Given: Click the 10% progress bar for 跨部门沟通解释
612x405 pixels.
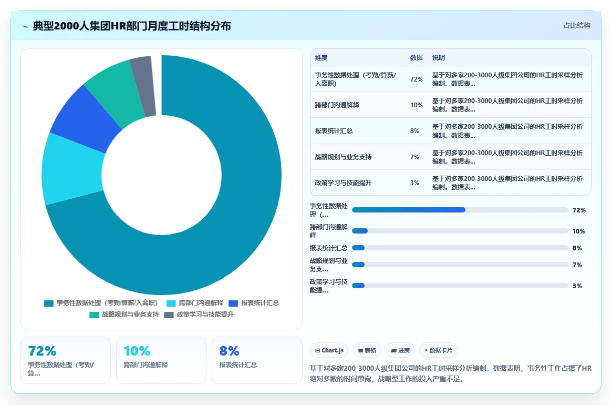Looking at the screenshot, I should pos(460,231).
